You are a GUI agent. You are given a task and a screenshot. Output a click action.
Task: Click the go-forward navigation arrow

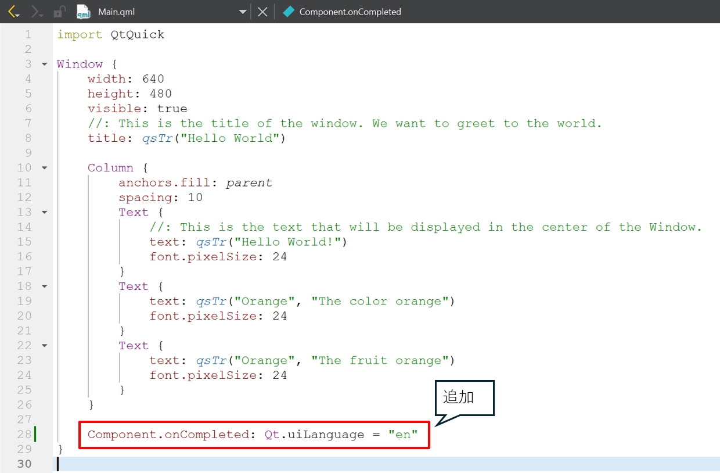coord(37,12)
